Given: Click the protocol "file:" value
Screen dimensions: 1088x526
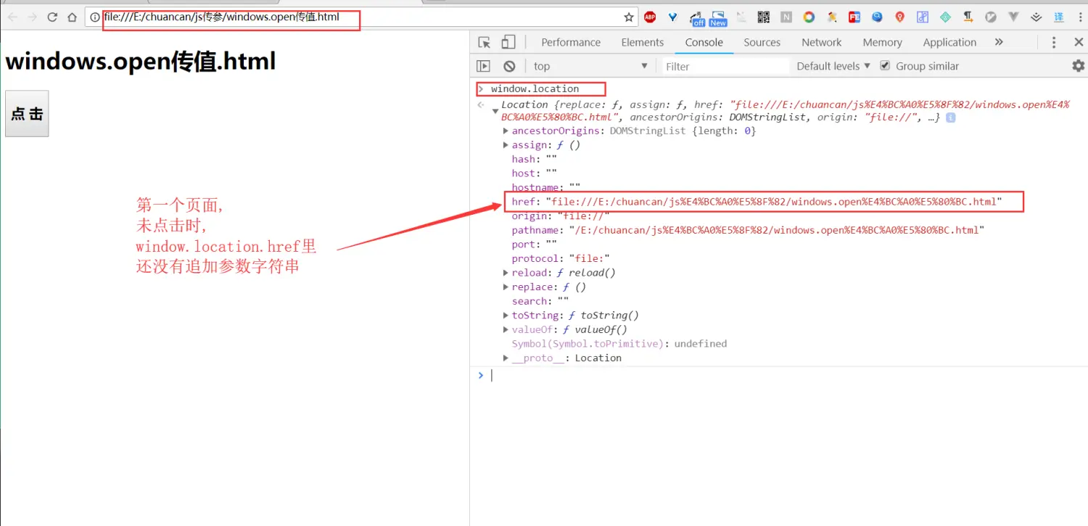Looking at the screenshot, I should pos(590,258).
